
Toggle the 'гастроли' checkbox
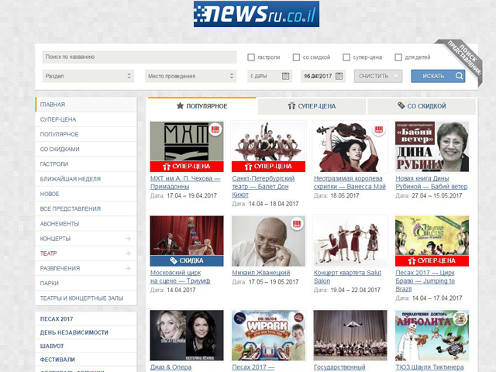tap(251, 57)
